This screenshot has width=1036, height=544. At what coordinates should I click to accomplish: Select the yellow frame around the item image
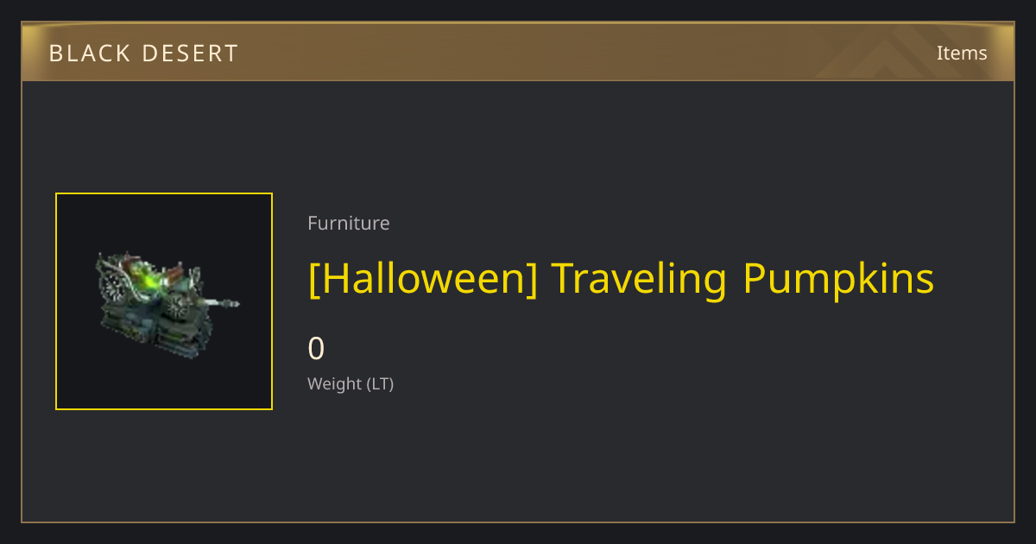[x=164, y=301]
